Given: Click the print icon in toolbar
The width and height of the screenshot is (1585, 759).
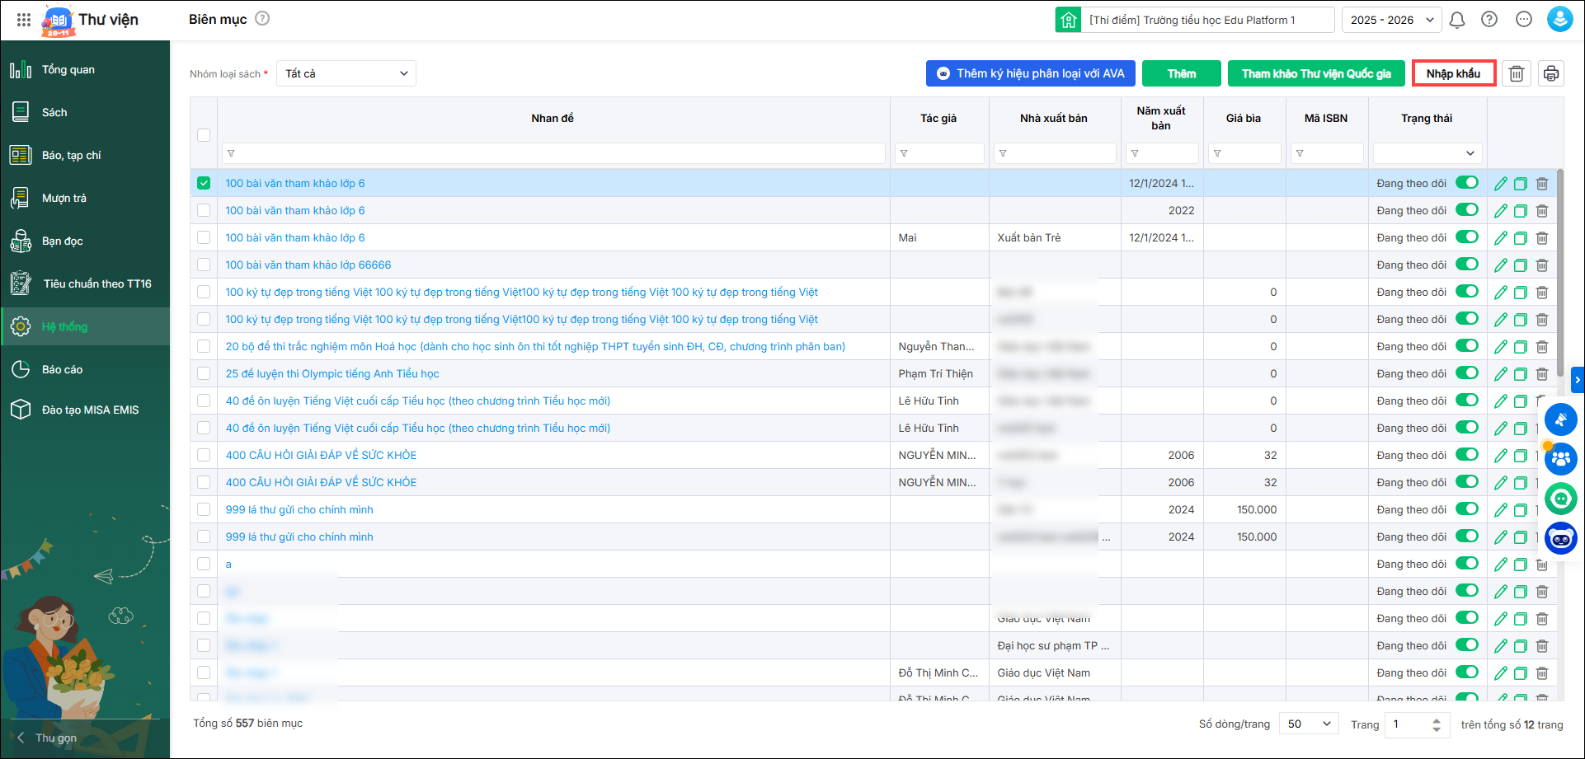Looking at the screenshot, I should [x=1550, y=73].
